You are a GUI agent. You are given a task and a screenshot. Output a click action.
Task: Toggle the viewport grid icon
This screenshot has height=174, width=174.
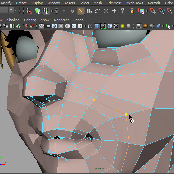pos(42,26)
